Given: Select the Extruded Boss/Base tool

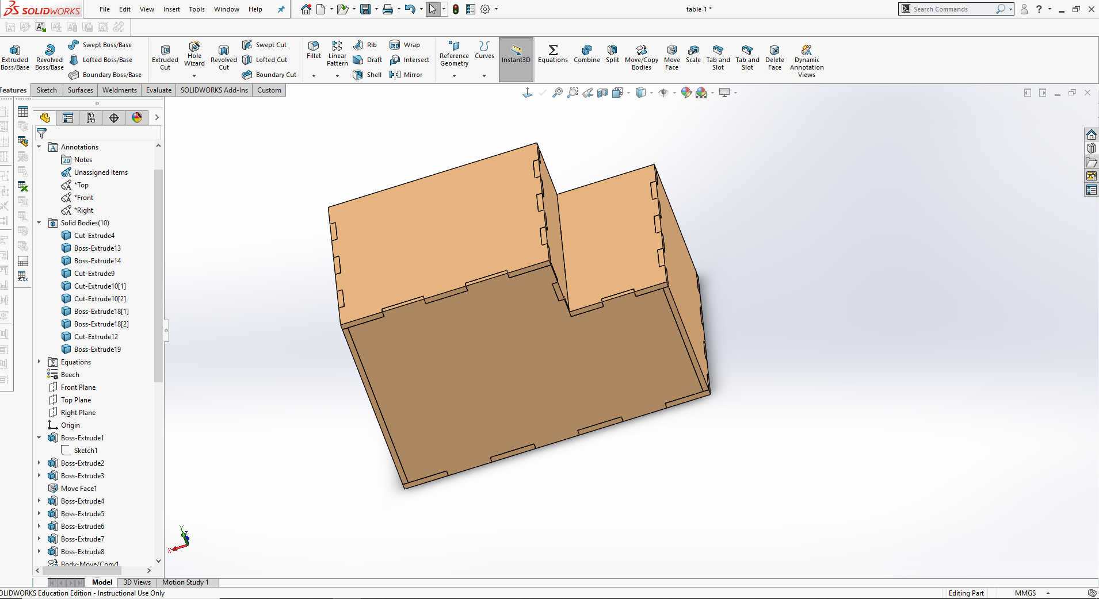Looking at the screenshot, I should pyautogui.click(x=15, y=57).
